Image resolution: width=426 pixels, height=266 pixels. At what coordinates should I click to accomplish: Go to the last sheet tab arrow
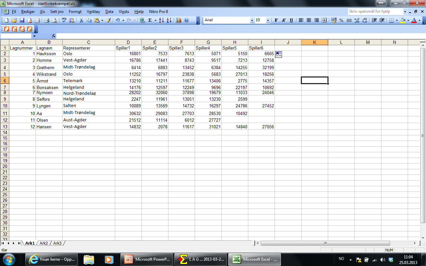19,243
